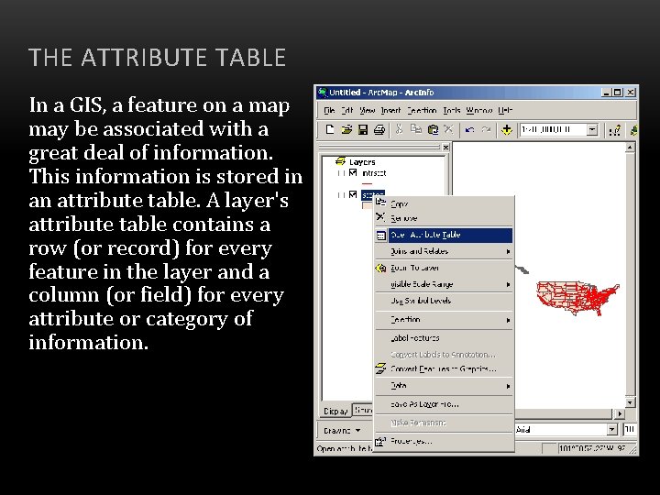Click the font size field
The width and height of the screenshot is (660, 495).
click(629, 429)
